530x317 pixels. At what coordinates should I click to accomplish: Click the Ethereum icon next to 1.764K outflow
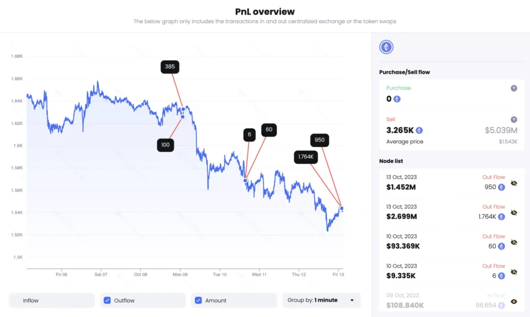501,217
